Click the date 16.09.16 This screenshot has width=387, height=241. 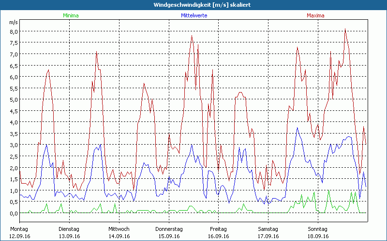[219, 236]
